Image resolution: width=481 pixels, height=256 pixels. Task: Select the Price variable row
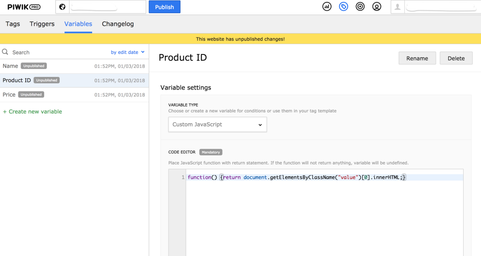click(x=74, y=95)
